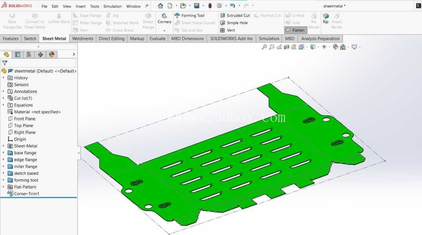
Task: Click the filter funnel icon
Action: point(5,63)
